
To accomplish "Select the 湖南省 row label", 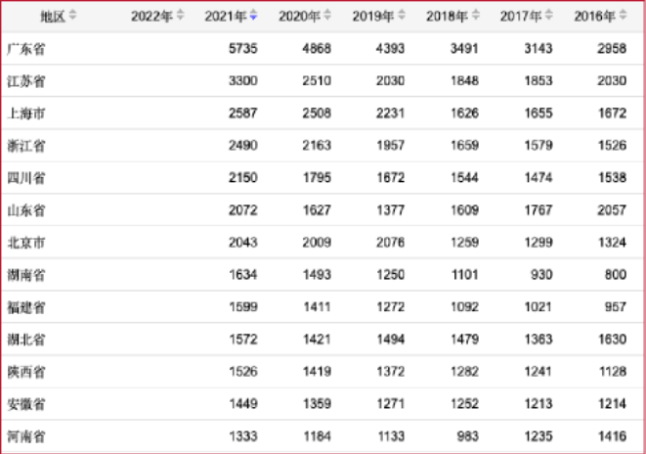I will (26, 275).
